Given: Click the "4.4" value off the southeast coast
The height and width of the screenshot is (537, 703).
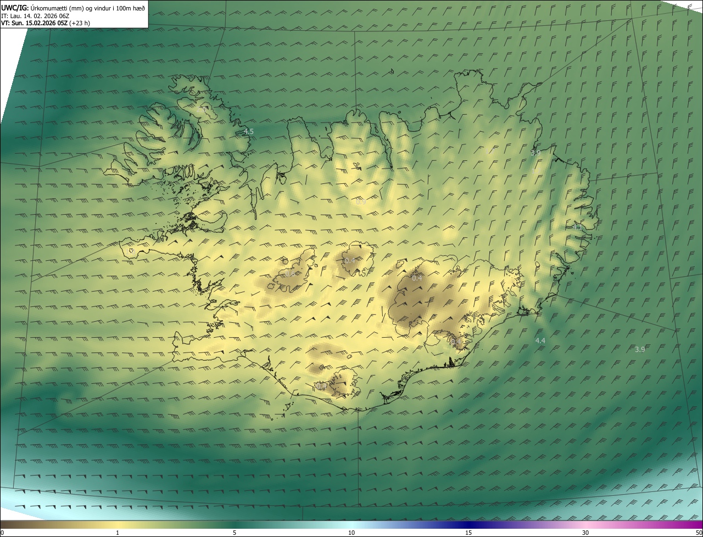Looking at the screenshot, I should 540,341.
